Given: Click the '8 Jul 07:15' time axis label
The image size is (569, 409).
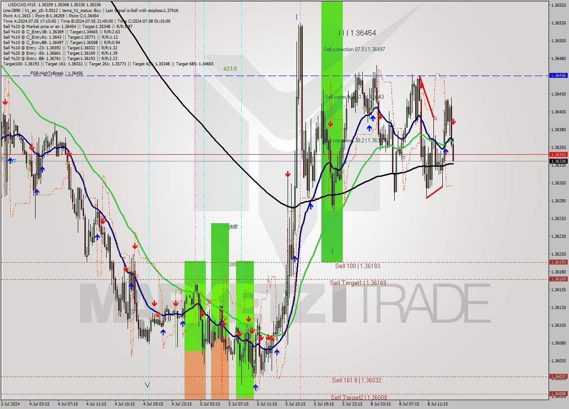Looking at the screenshot, I should click(x=409, y=405).
